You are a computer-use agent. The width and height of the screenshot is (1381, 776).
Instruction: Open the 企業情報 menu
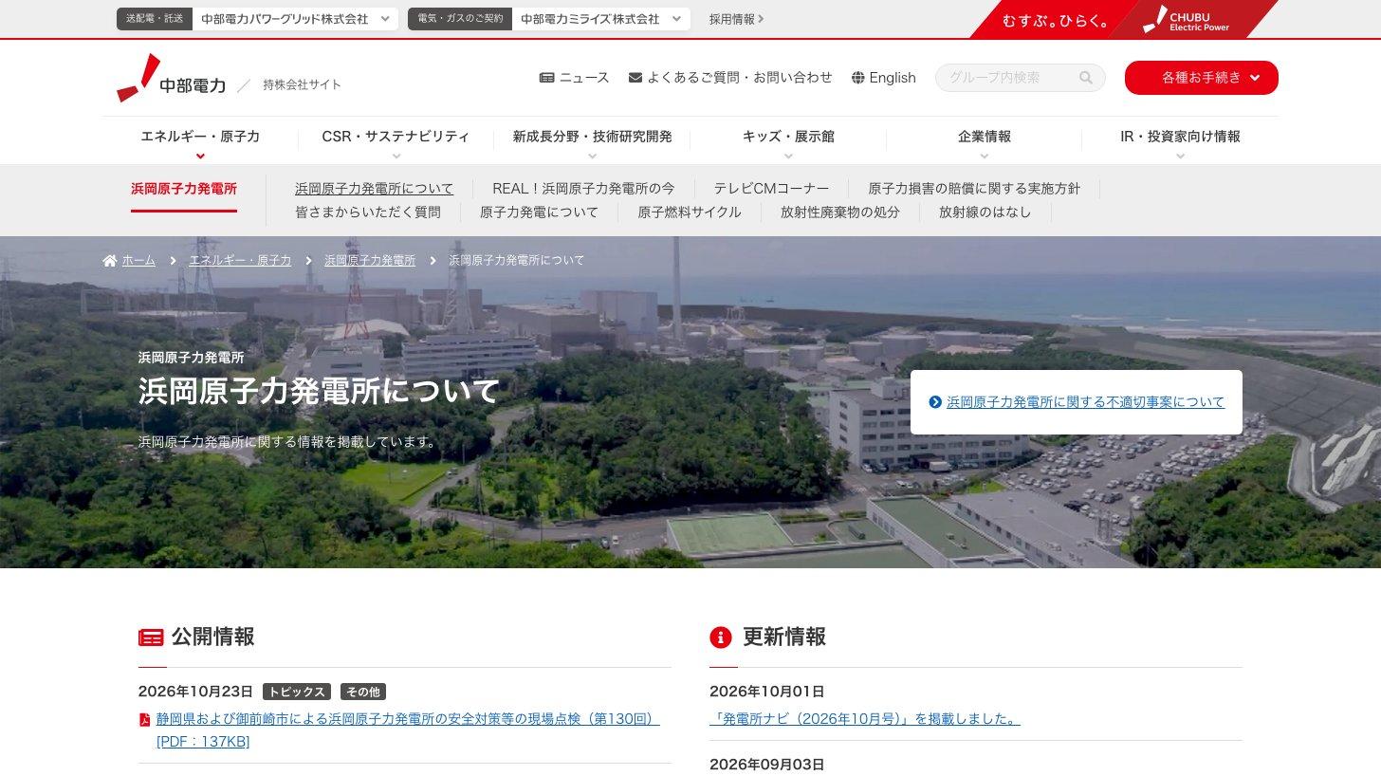click(x=984, y=140)
